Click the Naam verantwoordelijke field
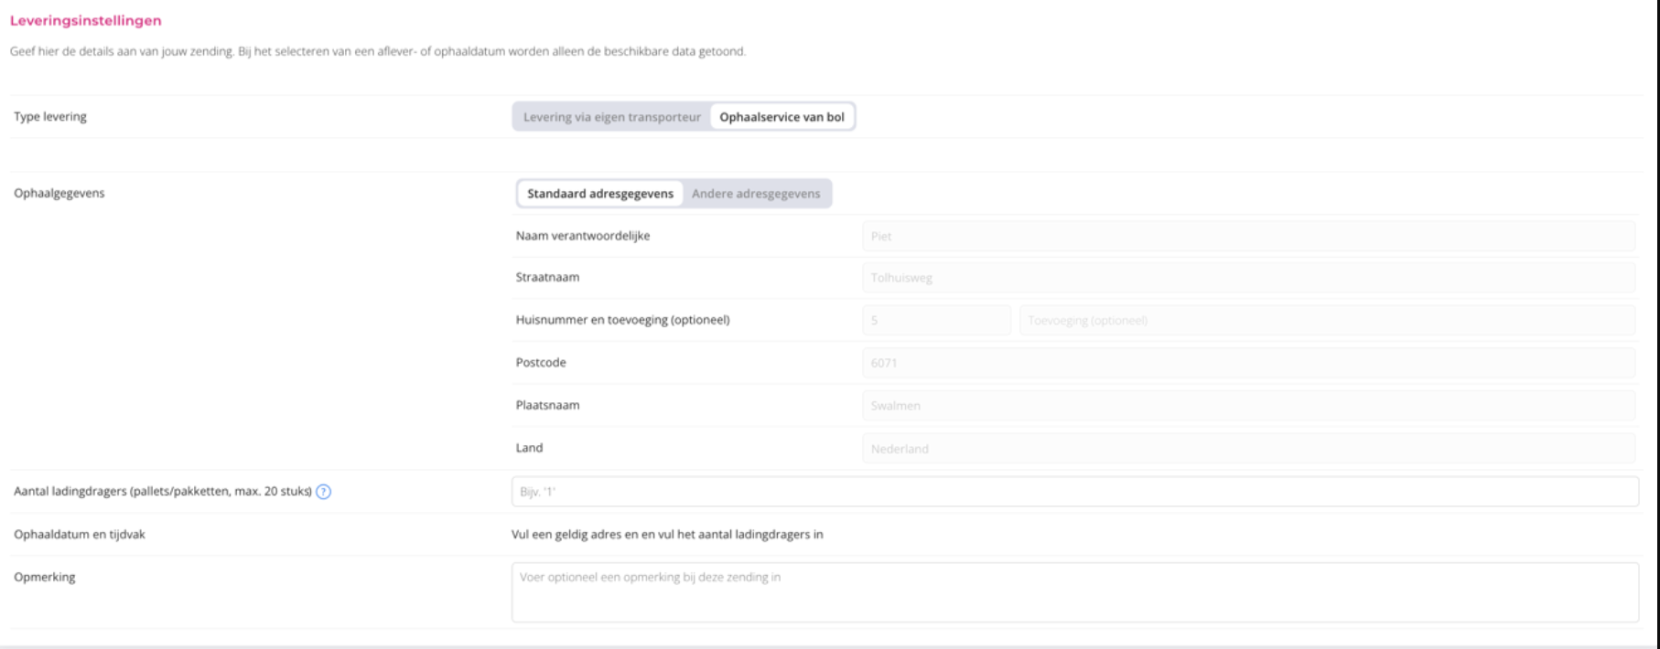 tap(1247, 236)
